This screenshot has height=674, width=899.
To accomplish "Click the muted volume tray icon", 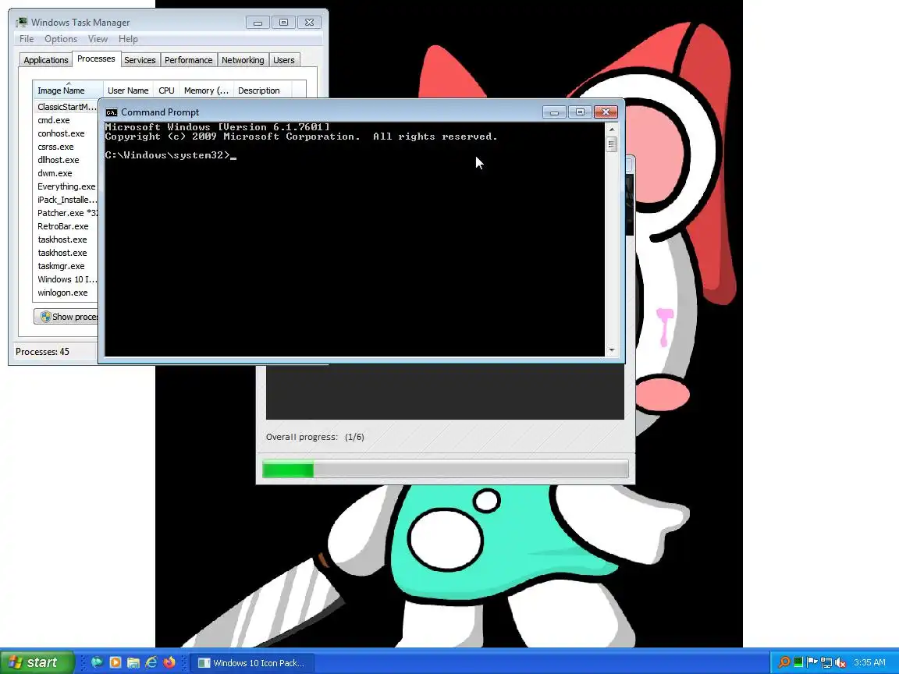I will click(840, 662).
